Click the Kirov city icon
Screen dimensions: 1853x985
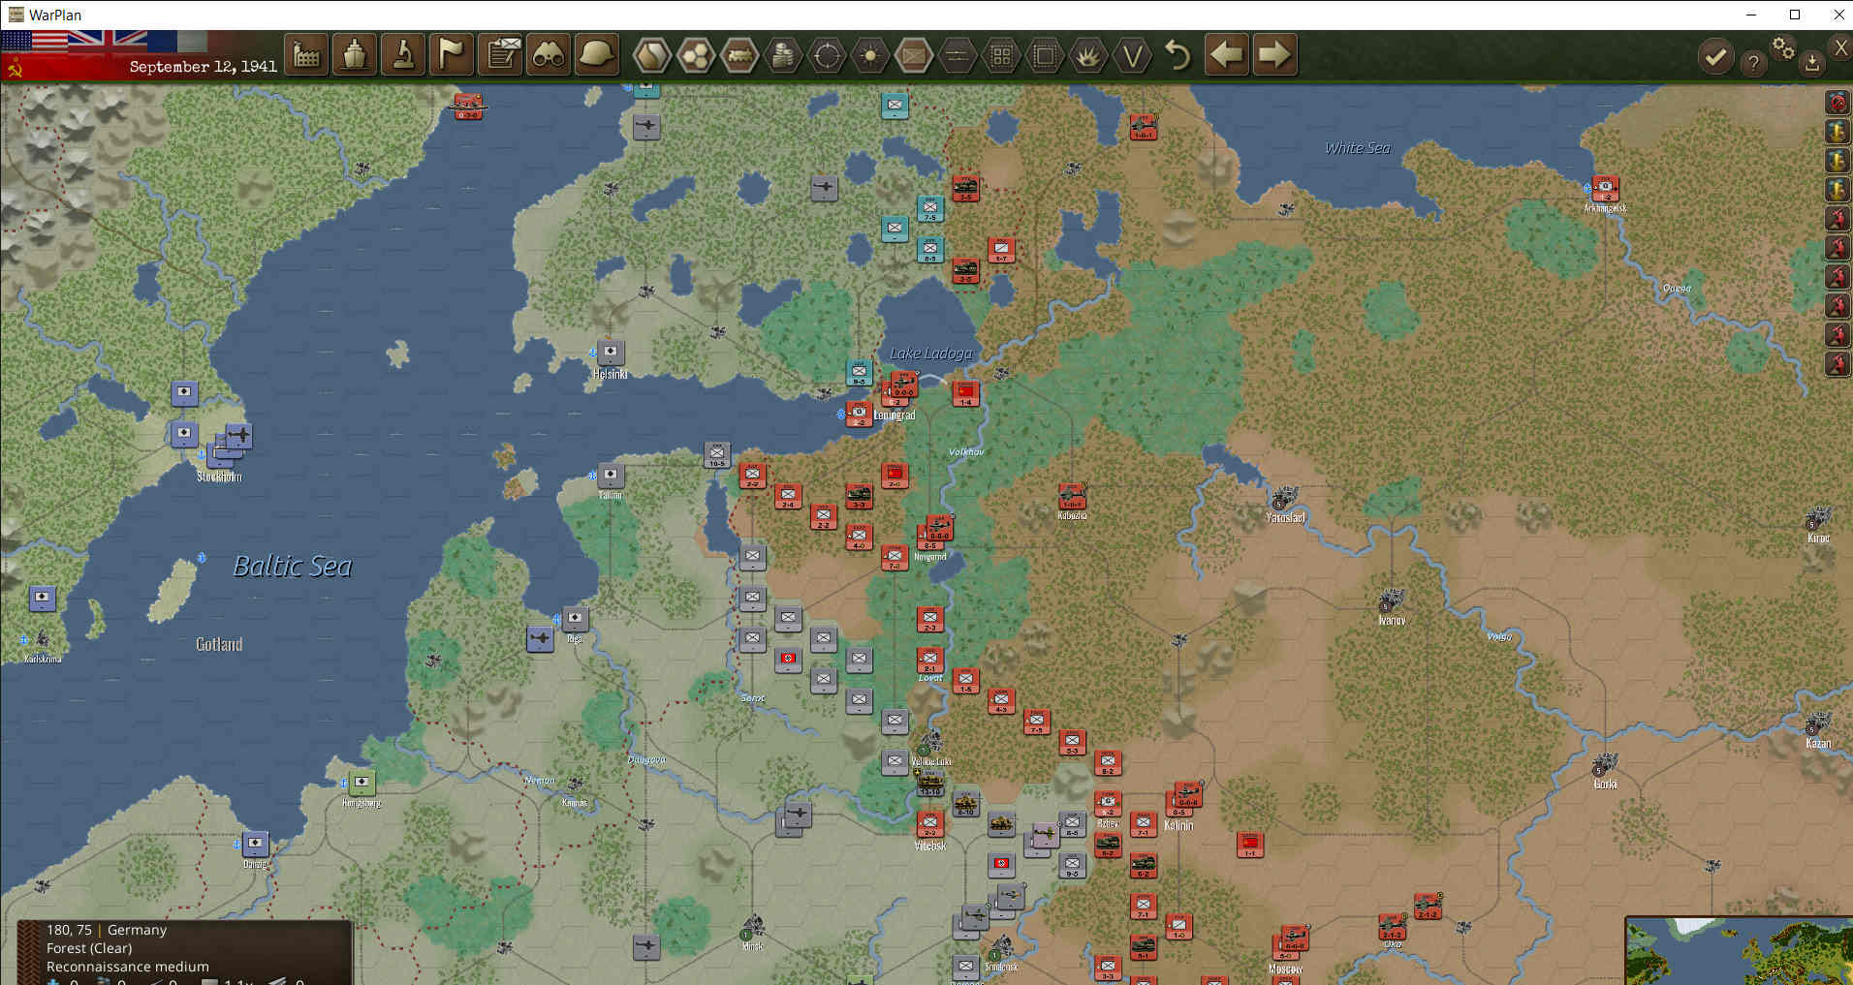pos(1817,518)
